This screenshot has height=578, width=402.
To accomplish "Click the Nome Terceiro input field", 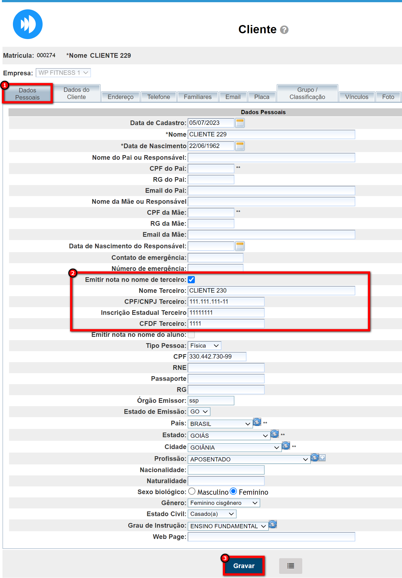I will (271, 291).
